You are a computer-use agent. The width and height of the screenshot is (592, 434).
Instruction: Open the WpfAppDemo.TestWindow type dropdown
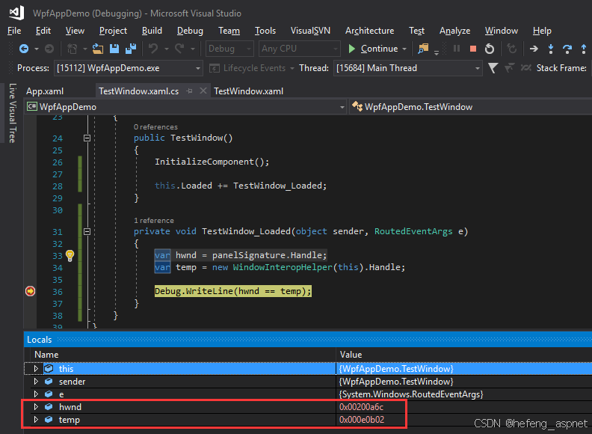coord(470,107)
